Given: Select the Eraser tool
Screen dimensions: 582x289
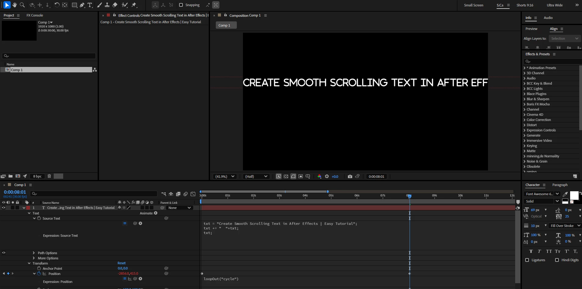Looking at the screenshot, I should (115, 5).
